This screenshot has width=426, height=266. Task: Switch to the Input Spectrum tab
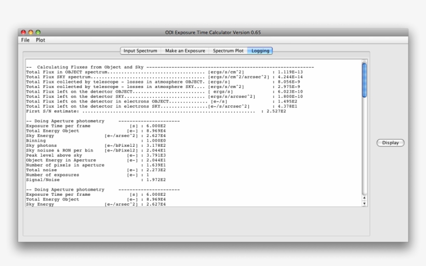[140, 51]
